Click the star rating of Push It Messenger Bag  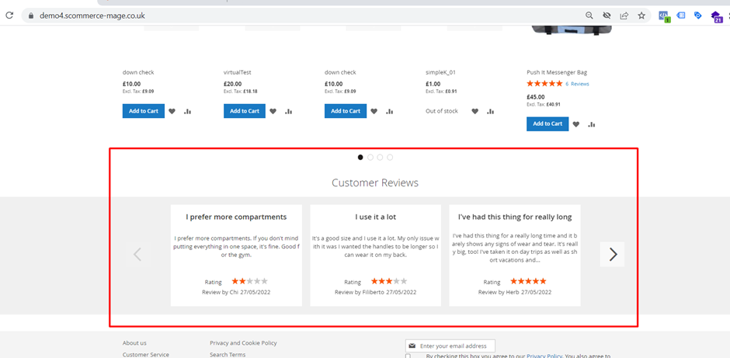[544, 84]
